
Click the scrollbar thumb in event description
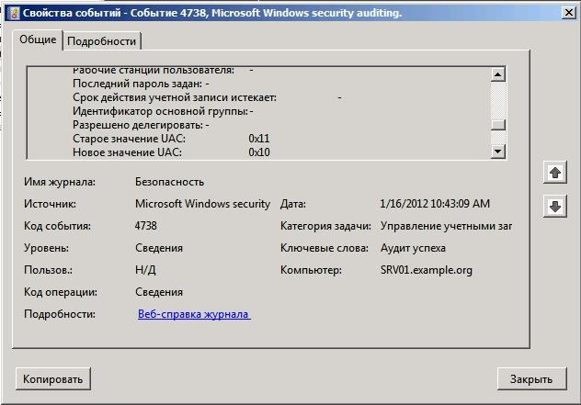pyautogui.click(x=498, y=125)
